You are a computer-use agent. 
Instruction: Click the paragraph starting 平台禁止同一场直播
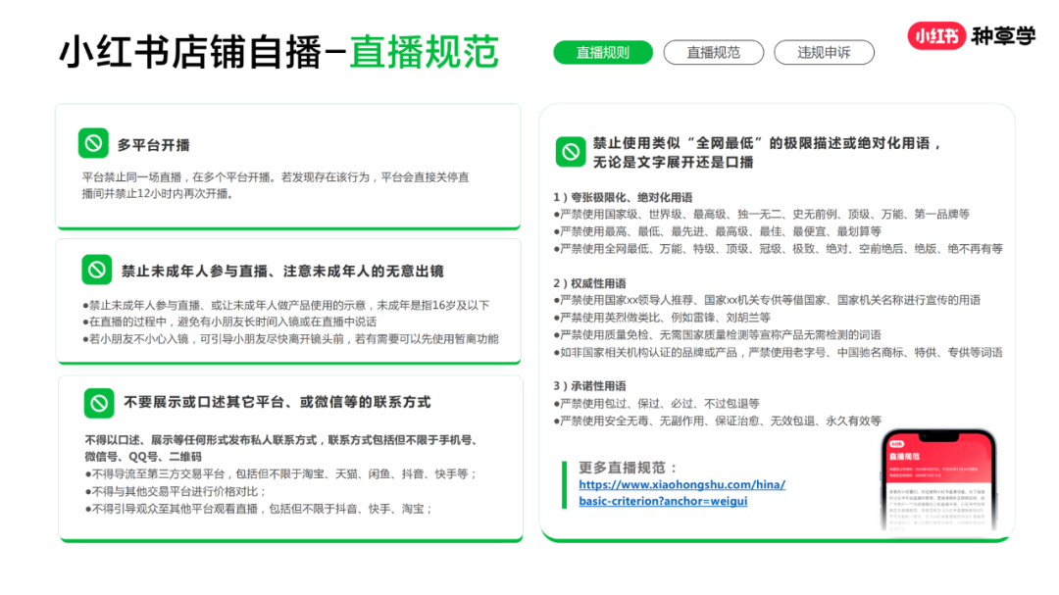[276, 185]
